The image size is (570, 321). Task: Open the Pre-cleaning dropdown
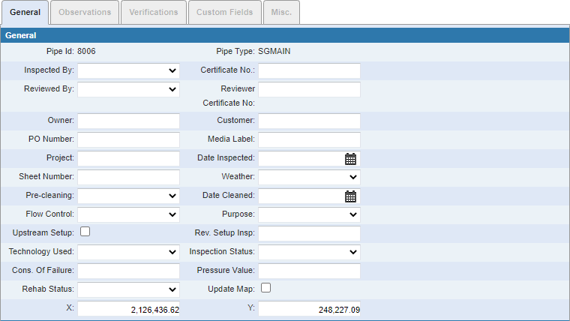coord(128,196)
